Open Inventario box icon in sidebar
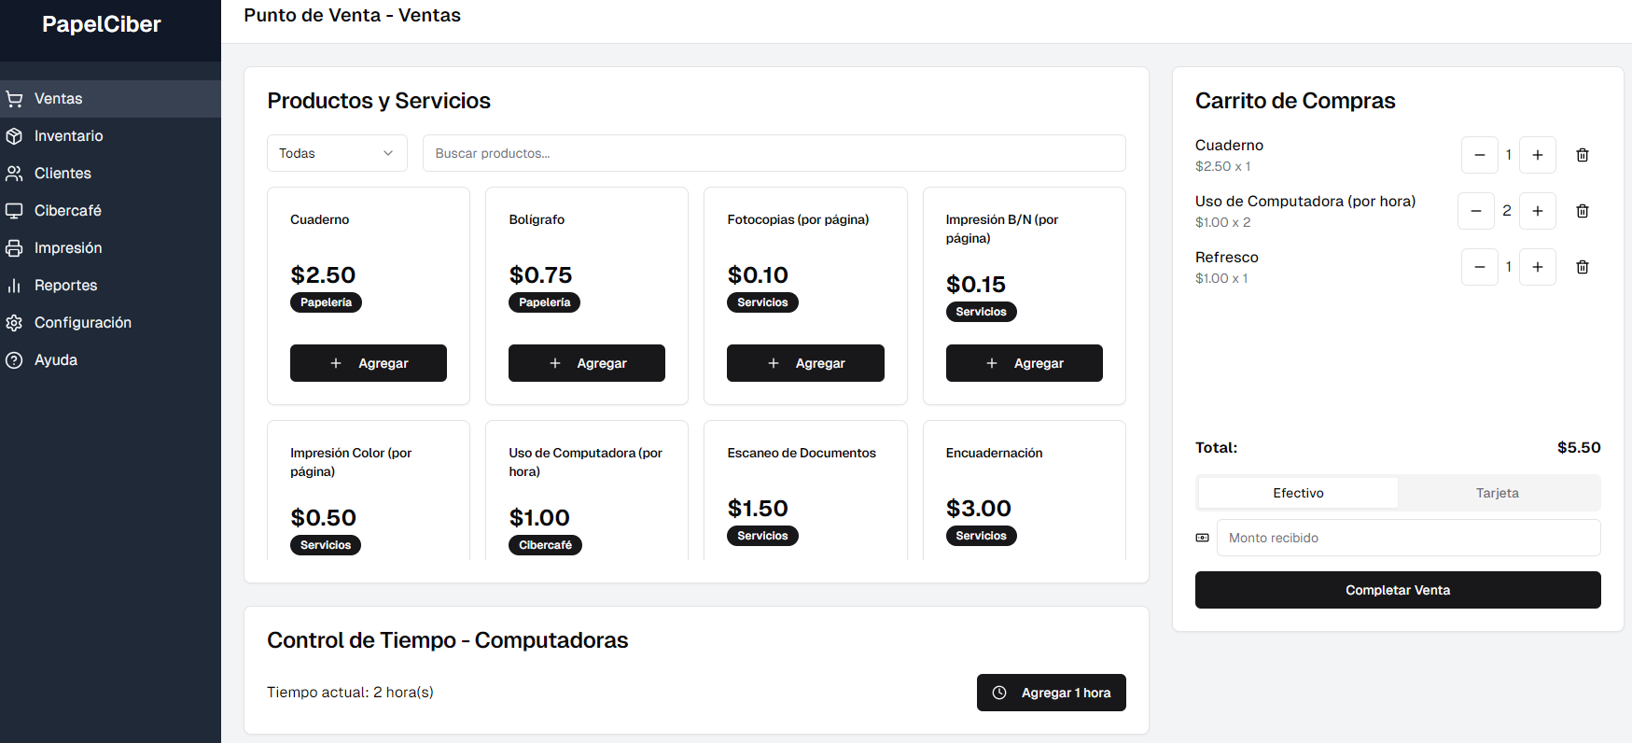 coord(14,136)
